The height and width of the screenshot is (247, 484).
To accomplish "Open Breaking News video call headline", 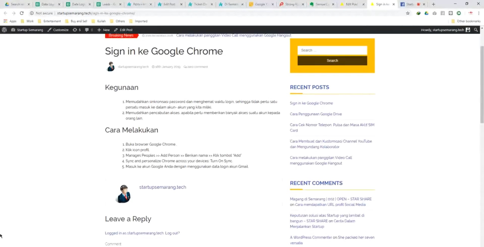I will pos(234,35).
